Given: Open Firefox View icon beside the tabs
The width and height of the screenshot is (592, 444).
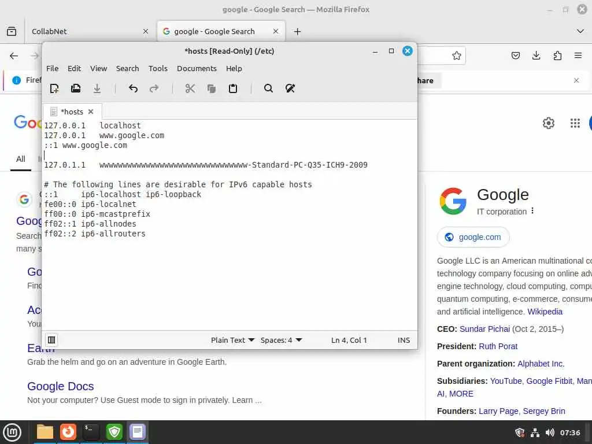Looking at the screenshot, I should pos(12,31).
